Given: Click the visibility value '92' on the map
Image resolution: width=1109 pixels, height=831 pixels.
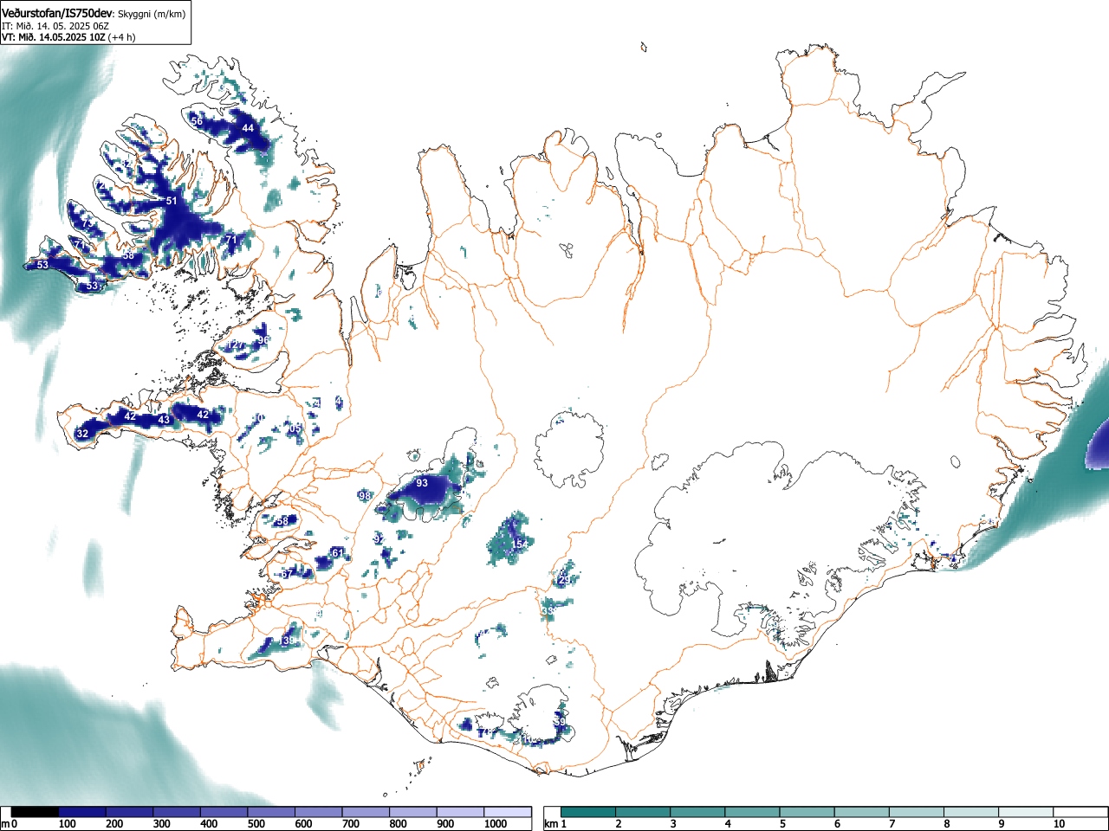Looking at the screenshot, I should 379,539.
